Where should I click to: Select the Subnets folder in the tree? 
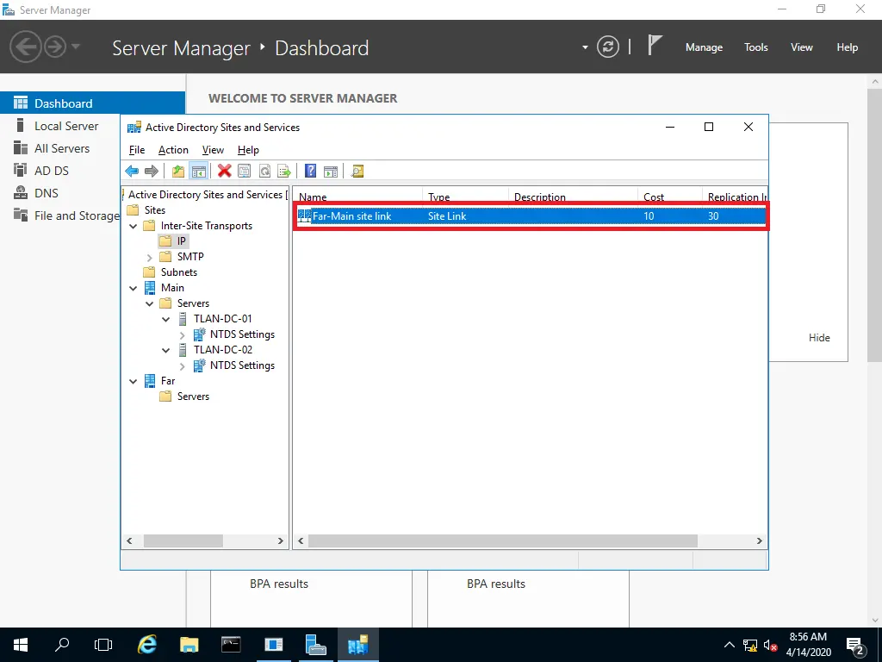[179, 272]
